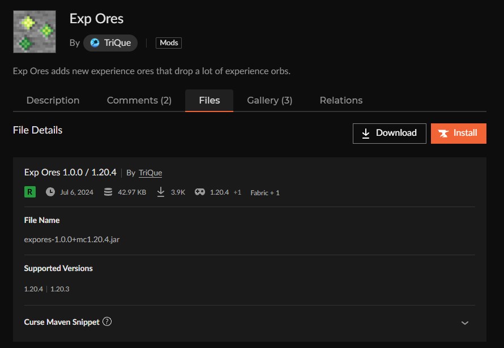
Task: Click the file size icon near 42.97 KB
Action: coord(108,192)
